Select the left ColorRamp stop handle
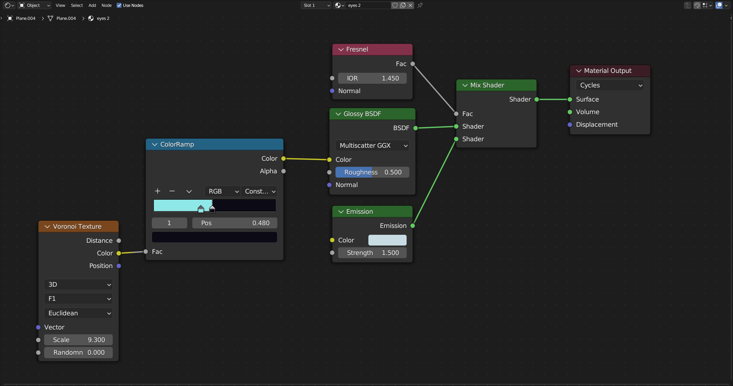The height and width of the screenshot is (386, 733). [201, 209]
